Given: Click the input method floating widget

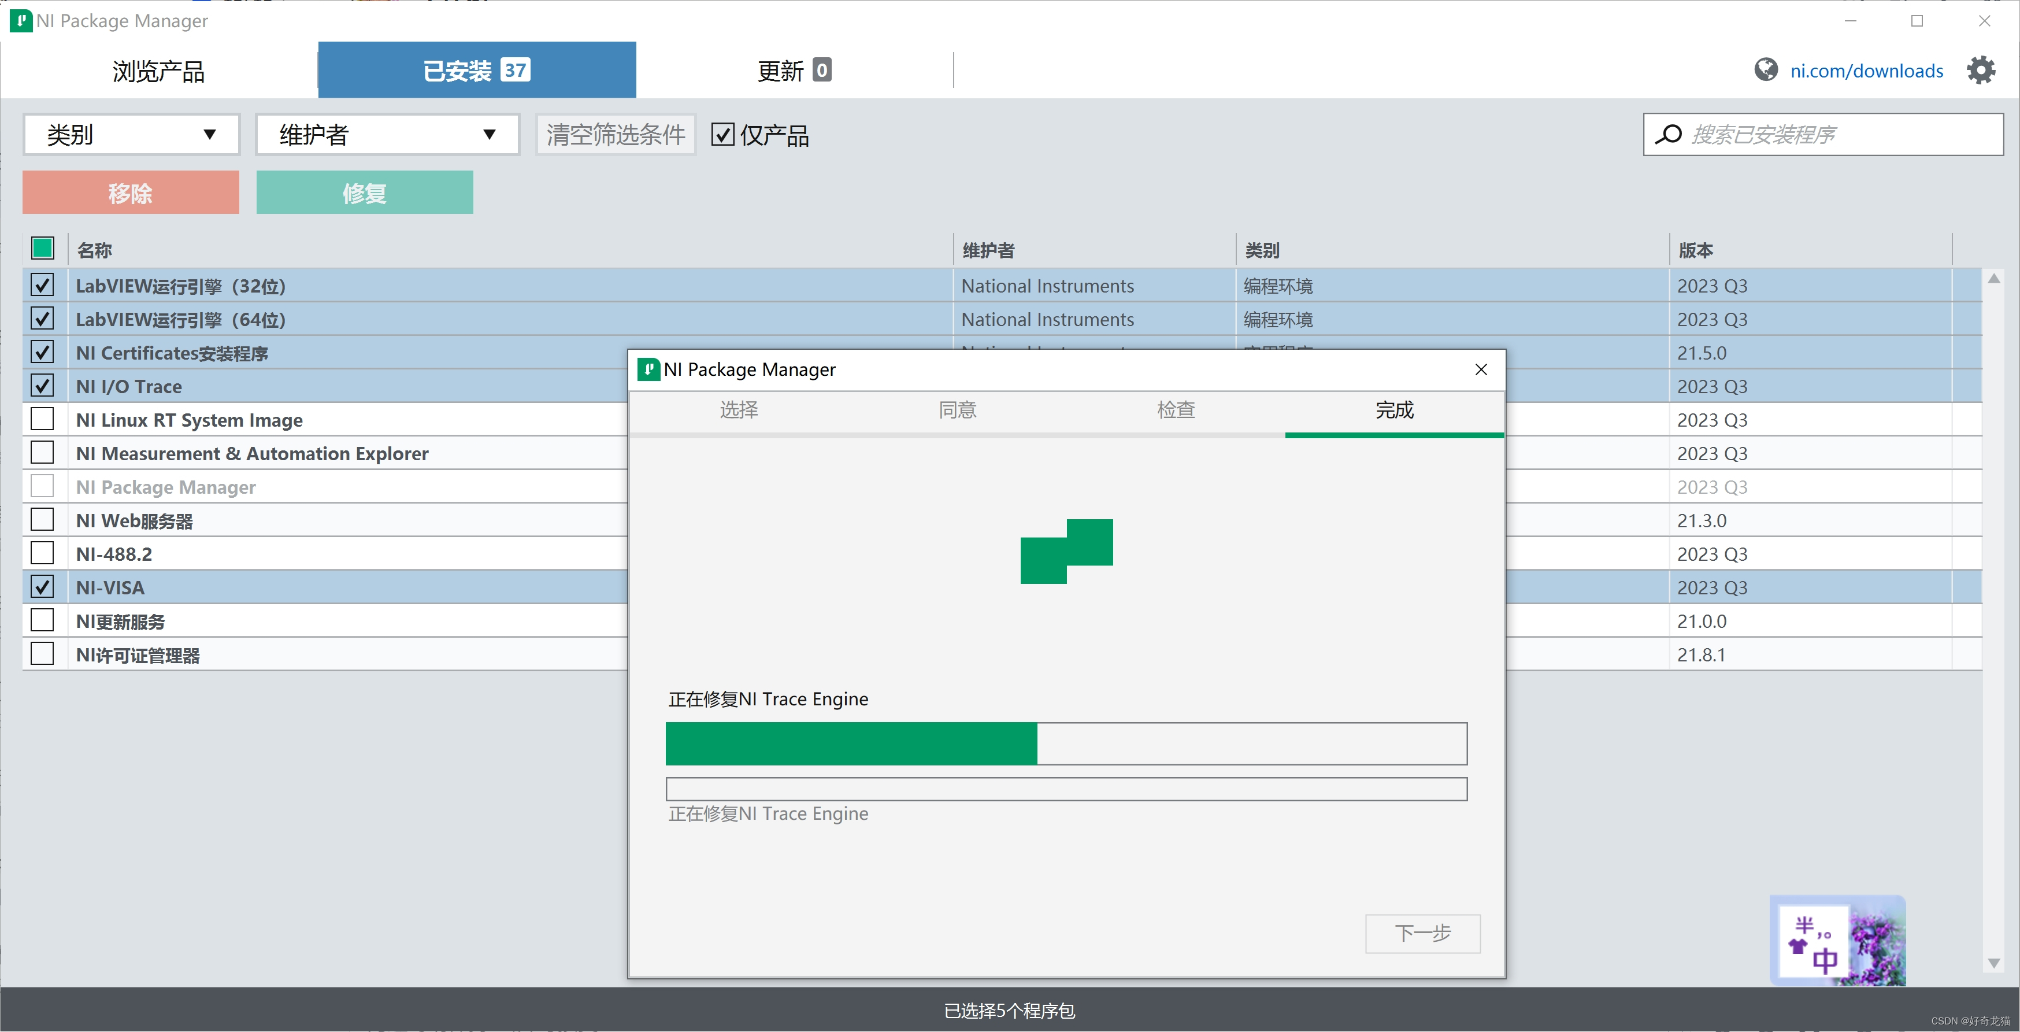Looking at the screenshot, I should 1837,940.
